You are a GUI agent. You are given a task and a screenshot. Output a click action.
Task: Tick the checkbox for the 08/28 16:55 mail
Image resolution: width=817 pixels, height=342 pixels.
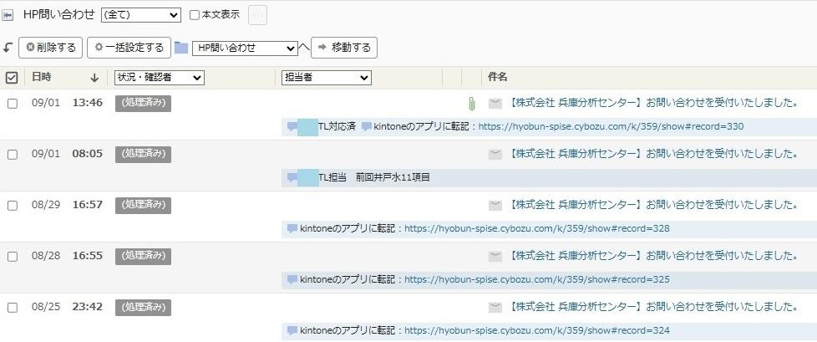coord(13,257)
